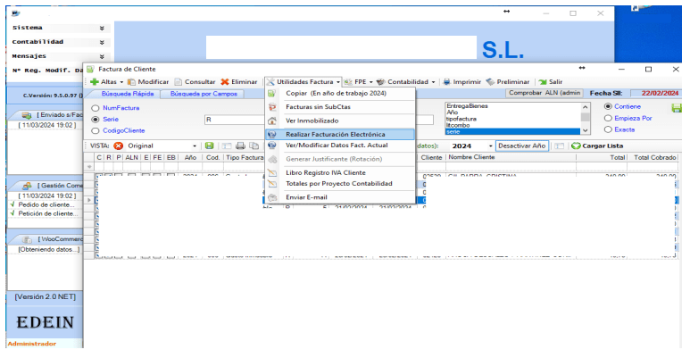Click the Salir exit icon
The width and height of the screenshot is (690, 358).
[543, 82]
